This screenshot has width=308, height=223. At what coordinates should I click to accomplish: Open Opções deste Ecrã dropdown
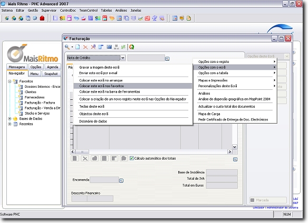coord(287,57)
